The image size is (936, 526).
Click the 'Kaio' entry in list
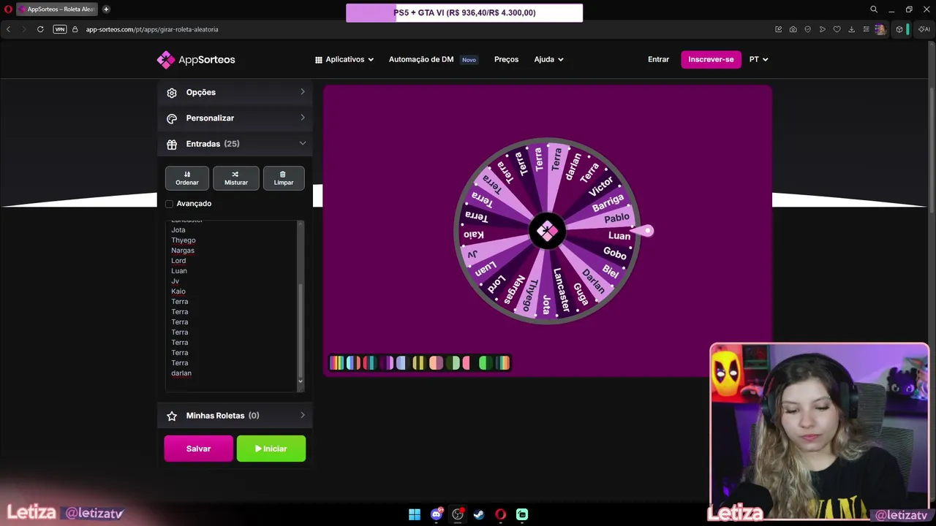(x=178, y=291)
